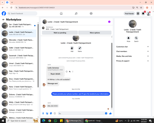Switch to kashif ali 2 Chrome window
Screen dimensions: 154x123
[94, 121]
